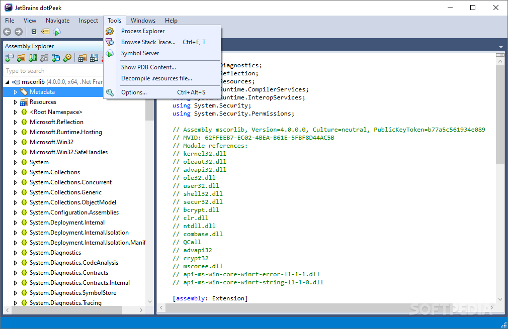Choose Options... from Tools menu
The height and width of the screenshot is (329, 508).
coord(162,92)
